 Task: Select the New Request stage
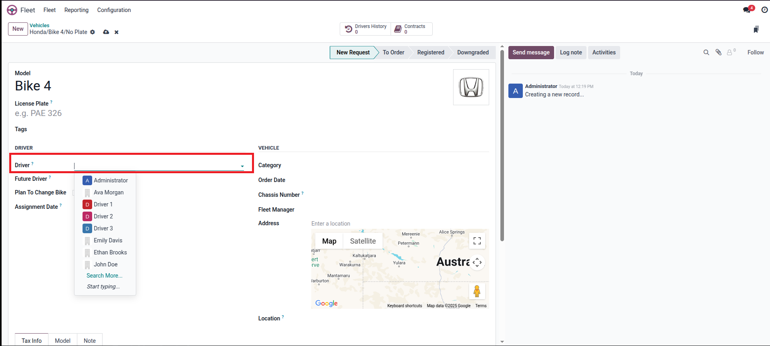click(x=353, y=52)
